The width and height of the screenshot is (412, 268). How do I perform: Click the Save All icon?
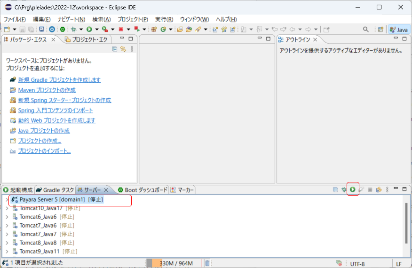click(31, 30)
